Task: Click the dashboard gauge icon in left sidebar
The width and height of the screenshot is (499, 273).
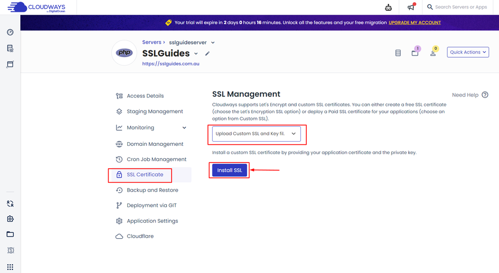Action: 10,32
